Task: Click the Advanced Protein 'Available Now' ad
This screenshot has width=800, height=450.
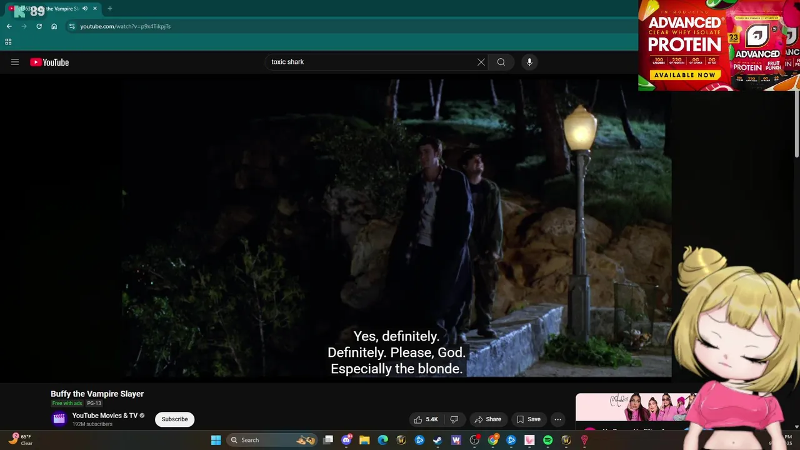Action: pos(684,75)
